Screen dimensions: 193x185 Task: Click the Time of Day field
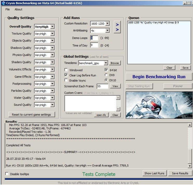pos(94,45)
